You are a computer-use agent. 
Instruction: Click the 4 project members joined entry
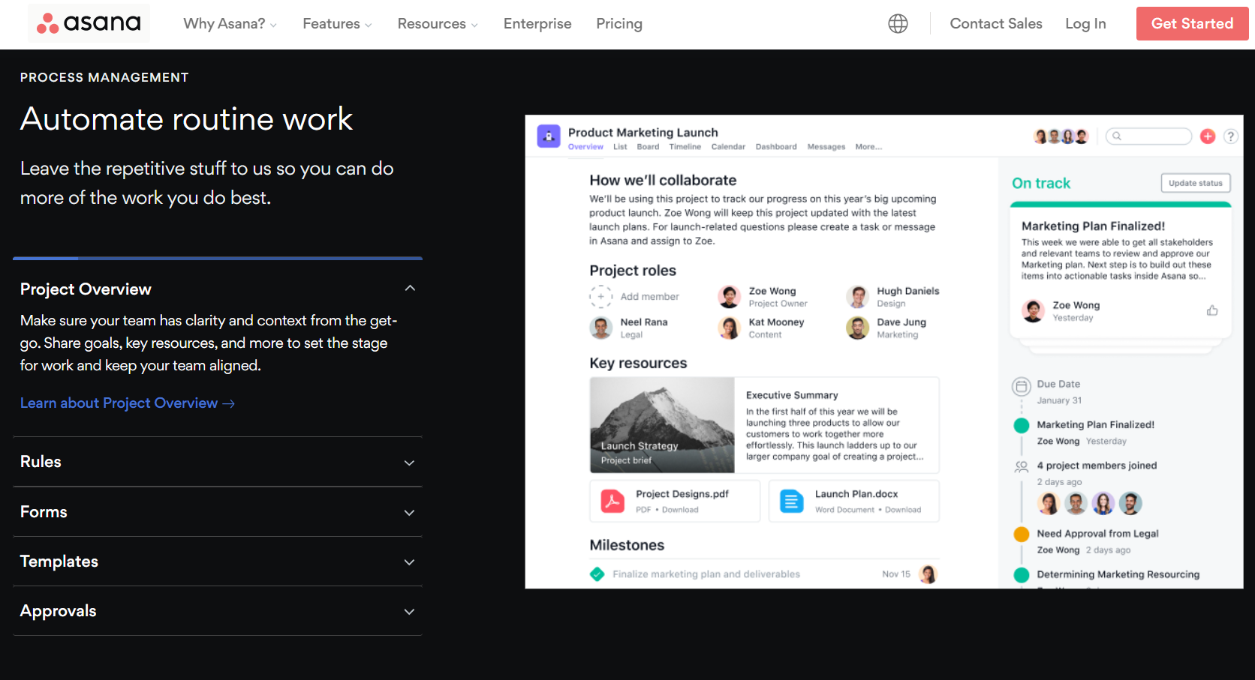coord(1097,466)
